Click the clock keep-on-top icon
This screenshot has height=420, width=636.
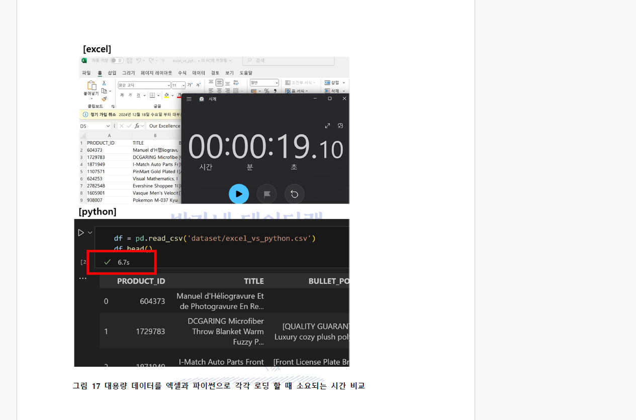(x=340, y=126)
